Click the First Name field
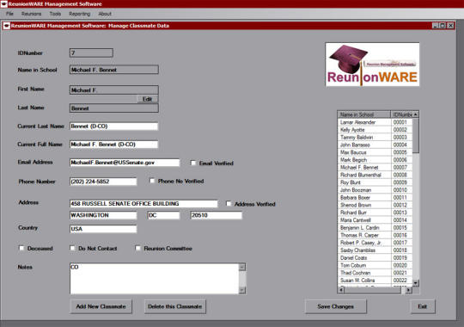 114,90
